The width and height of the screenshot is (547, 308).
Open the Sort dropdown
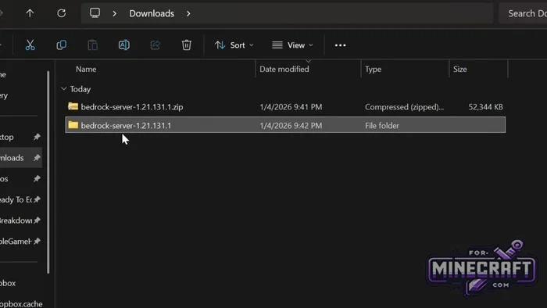234,45
